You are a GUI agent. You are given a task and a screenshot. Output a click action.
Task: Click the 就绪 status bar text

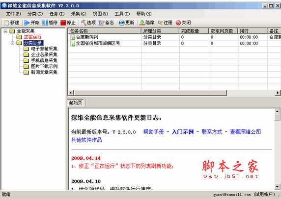coord(6,195)
